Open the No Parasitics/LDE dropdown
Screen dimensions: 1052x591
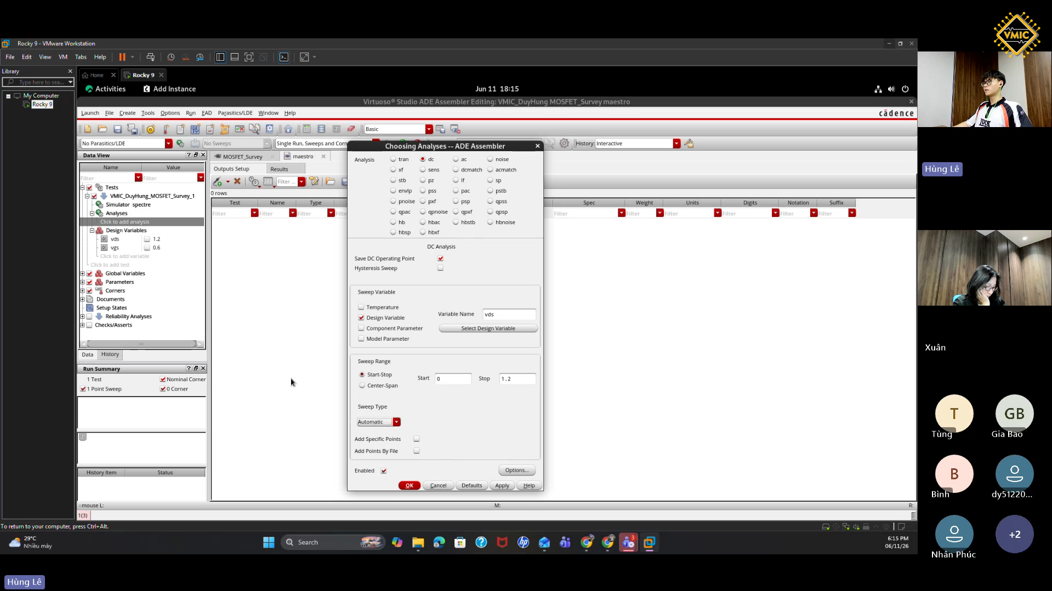tap(168, 144)
